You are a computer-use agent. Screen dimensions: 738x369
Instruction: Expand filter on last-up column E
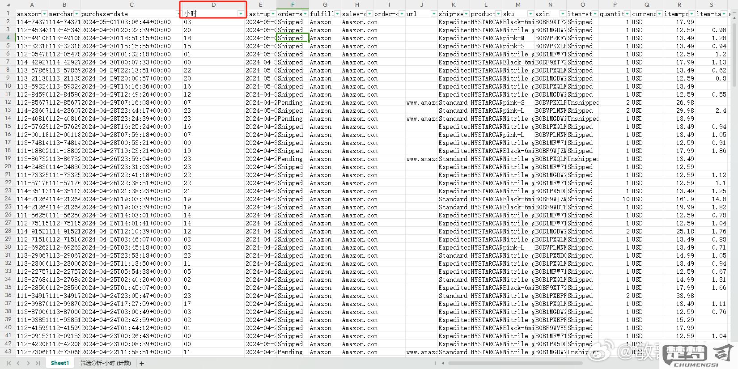tap(273, 14)
